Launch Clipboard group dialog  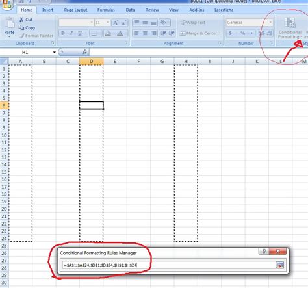(53, 43)
